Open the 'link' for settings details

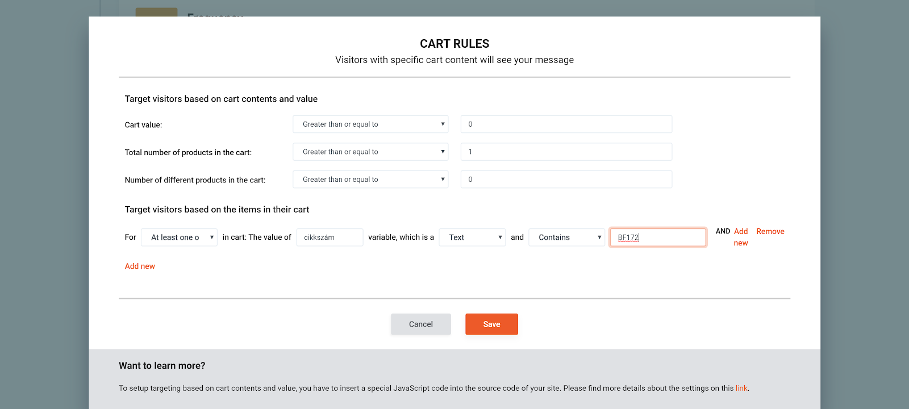pyautogui.click(x=741, y=389)
